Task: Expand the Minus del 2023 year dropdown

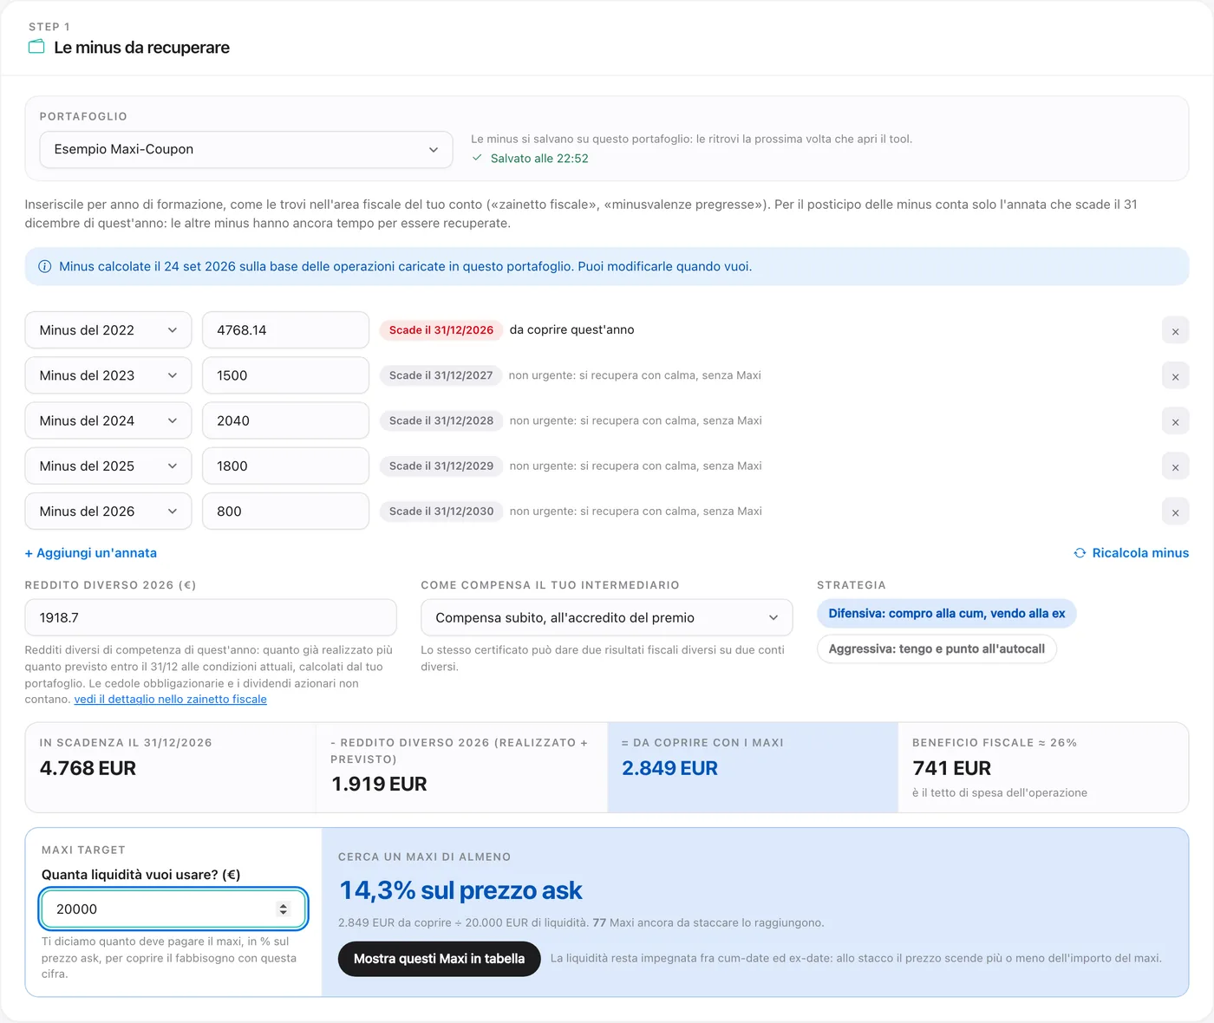Action: click(108, 375)
